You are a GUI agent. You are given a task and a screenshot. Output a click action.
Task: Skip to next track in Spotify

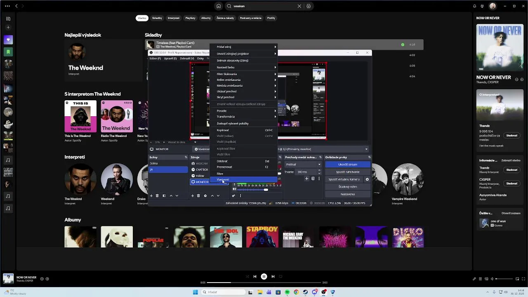point(273,276)
